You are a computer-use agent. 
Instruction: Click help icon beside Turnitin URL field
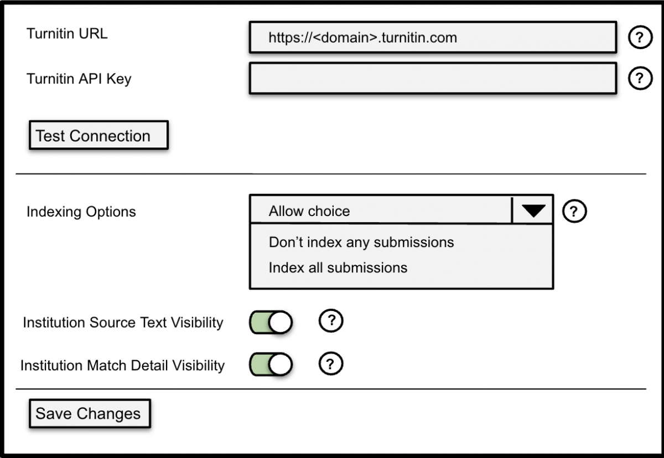tap(640, 38)
